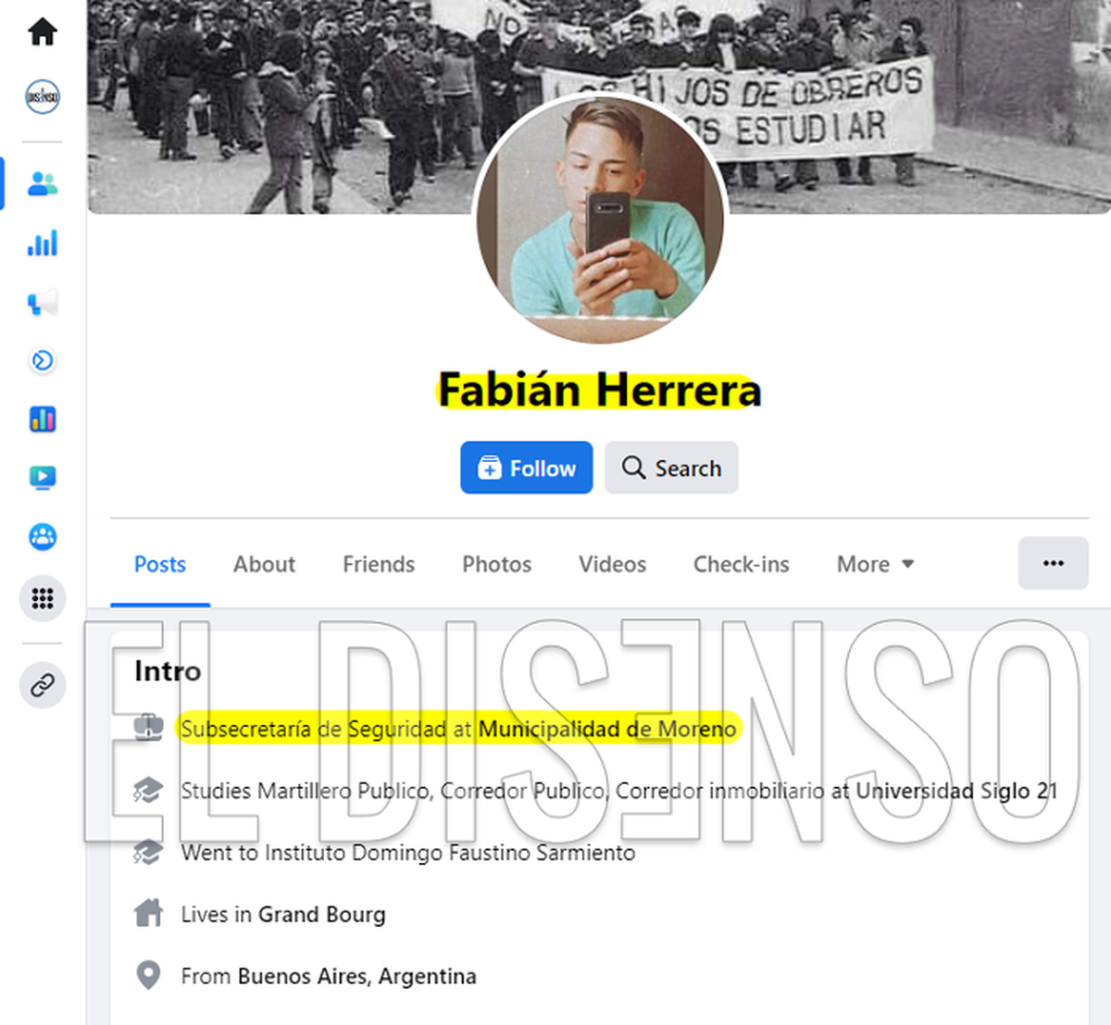
Task: Open the El Disenso page avatar
Action: click(43, 96)
